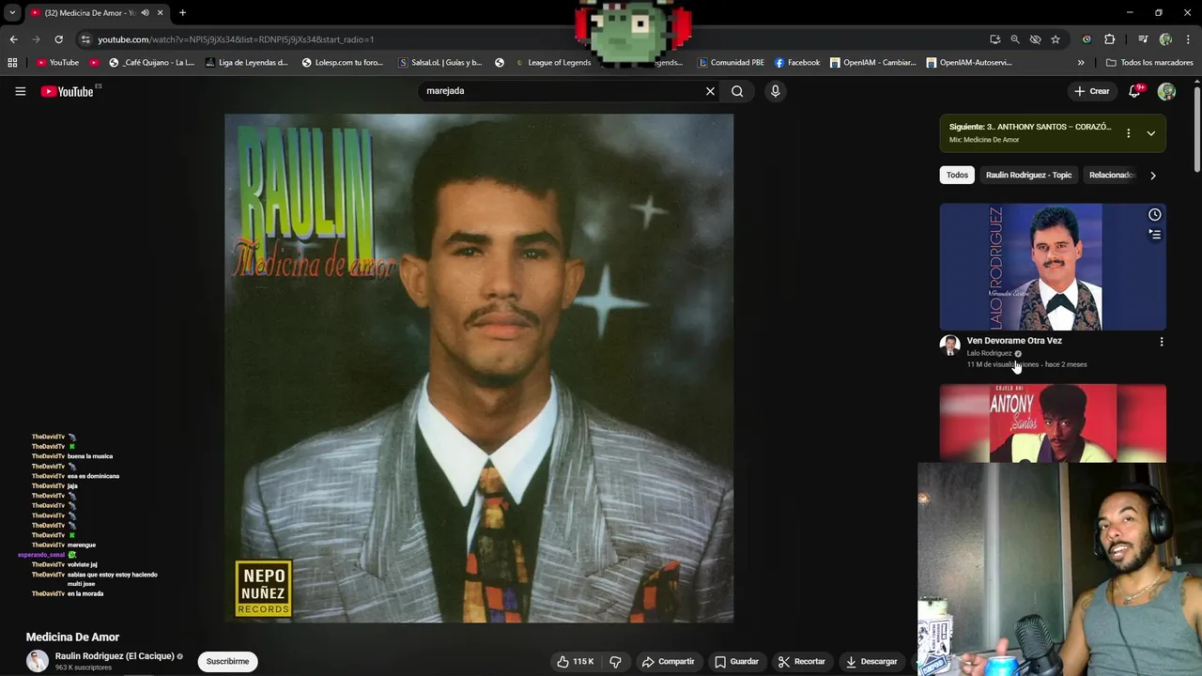1202x676 pixels.
Task: Select the Todos filter chip
Action: (x=957, y=175)
